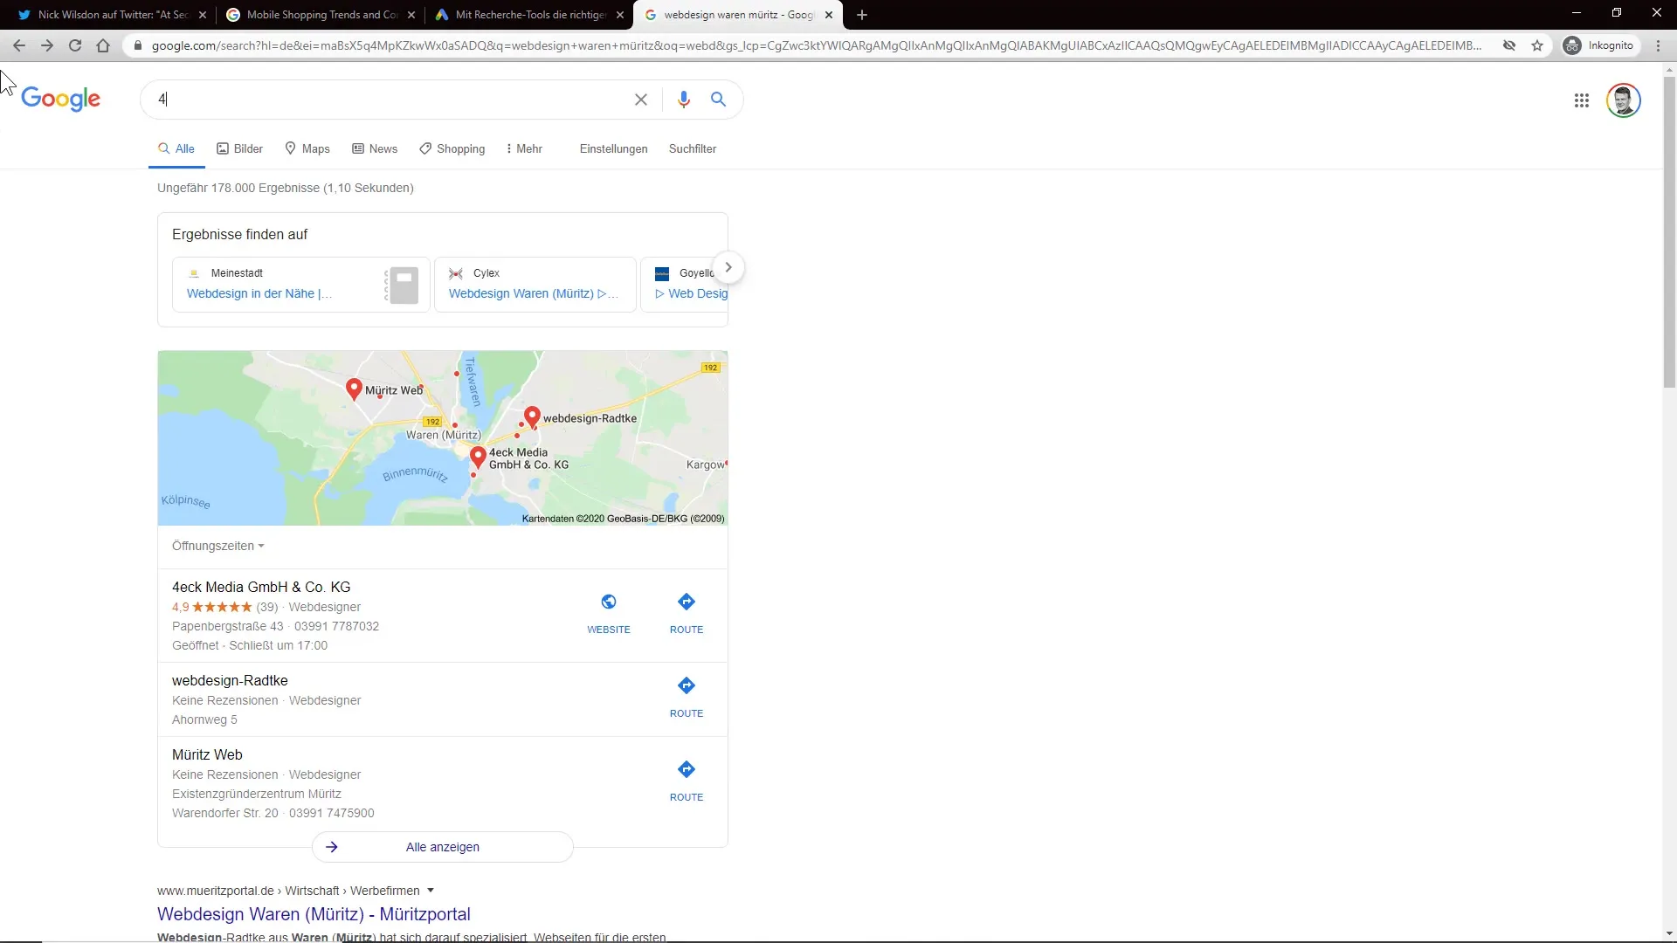Image resolution: width=1677 pixels, height=943 pixels.
Task: Select the Maps search tab
Action: (307, 148)
